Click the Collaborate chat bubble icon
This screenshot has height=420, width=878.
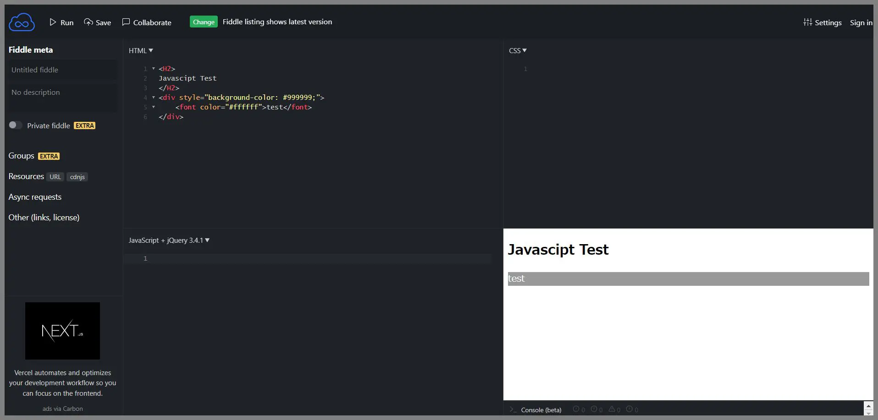click(126, 22)
